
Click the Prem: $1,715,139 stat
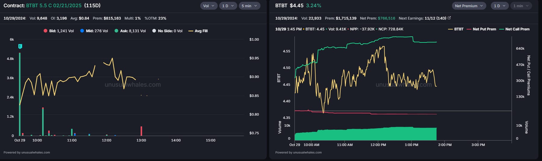[341, 18]
